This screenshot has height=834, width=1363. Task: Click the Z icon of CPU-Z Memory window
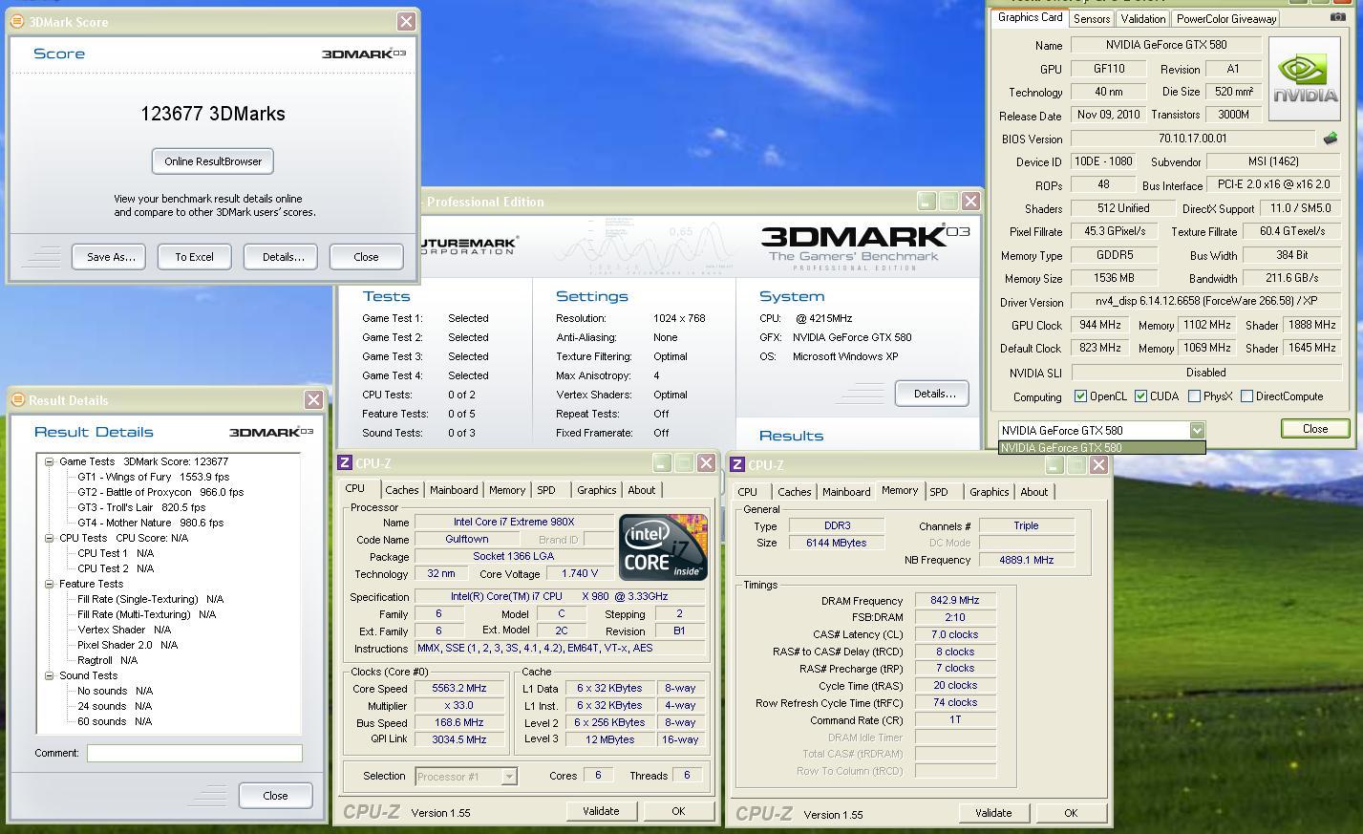point(737,465)
